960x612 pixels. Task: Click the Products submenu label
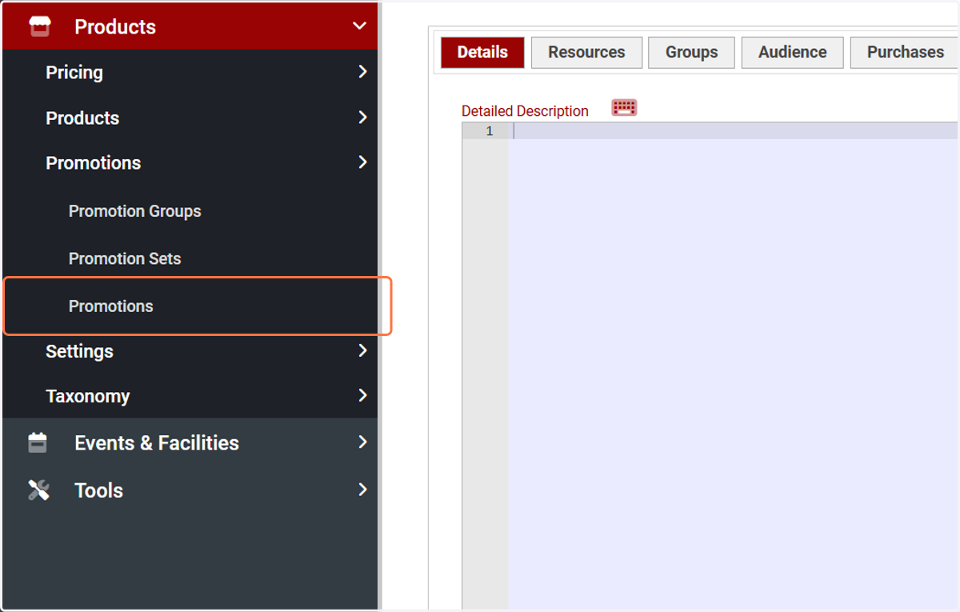coord(82,118)
